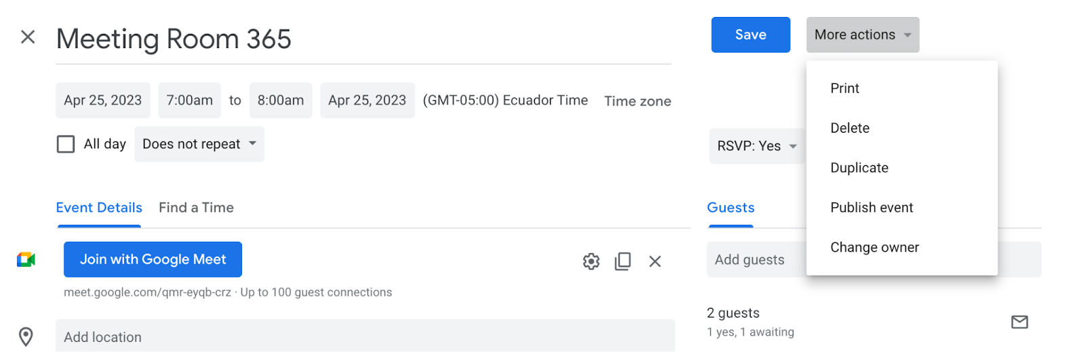Enable the All day checkbox
This screenshot has height=352, width=1085.
click(66, 144)
